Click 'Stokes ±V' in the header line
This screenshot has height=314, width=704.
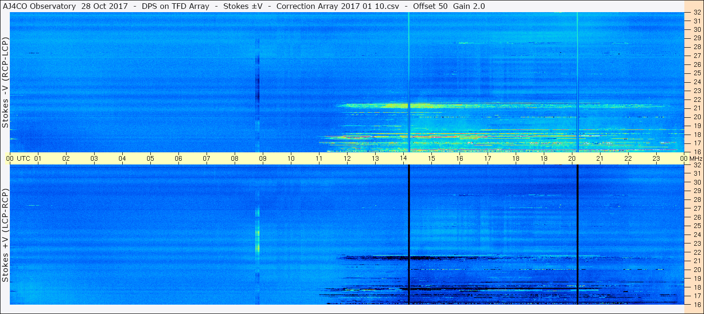(x=244, y=7)
